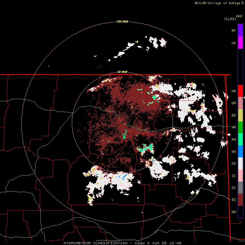This screenshot has width=245, height=245.
Task: Click the 4 JUN 25 date text
Action: (157, 243)
